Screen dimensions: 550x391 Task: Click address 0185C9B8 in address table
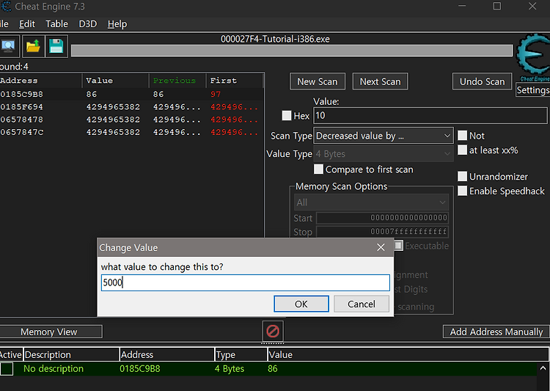pyautogui.click(x=140, y=368)
